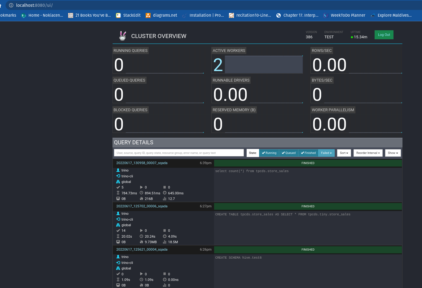
Task: Click CPU time icon showing 645.00ms
Action: tap(165, 193)
